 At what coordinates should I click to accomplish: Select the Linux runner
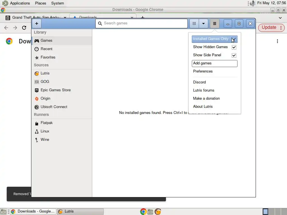click(62, 131)
